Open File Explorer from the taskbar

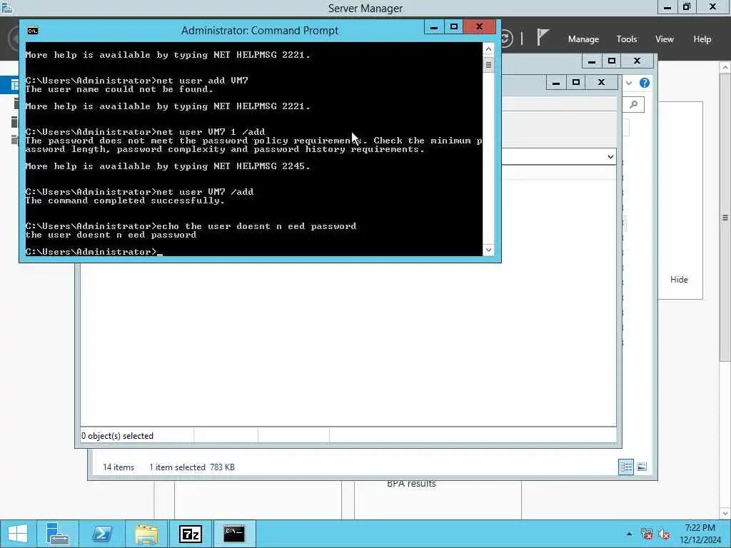point(146,534)
